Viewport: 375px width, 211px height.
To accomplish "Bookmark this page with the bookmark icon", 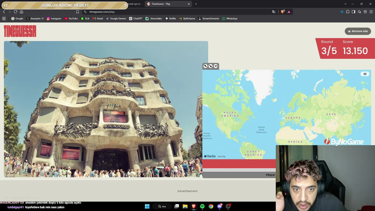I will [77, 12].
